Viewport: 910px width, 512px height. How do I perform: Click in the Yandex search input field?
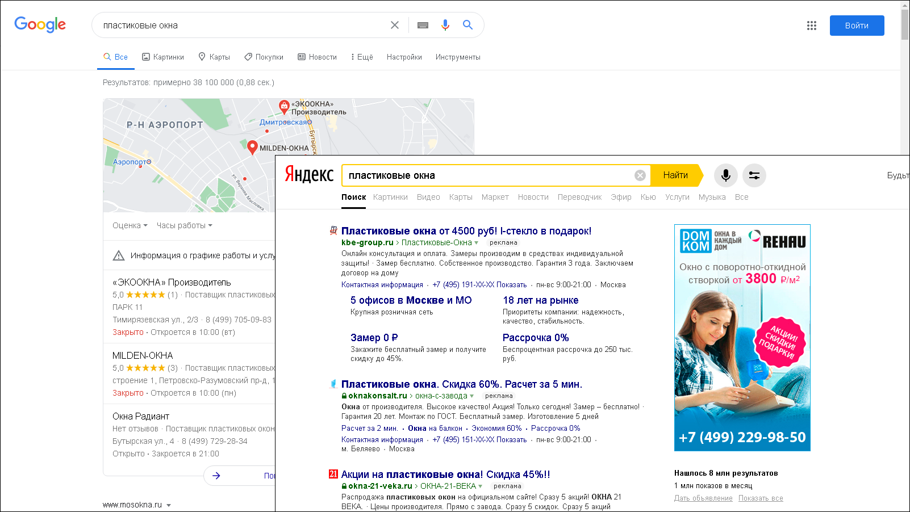pos(489,175)
